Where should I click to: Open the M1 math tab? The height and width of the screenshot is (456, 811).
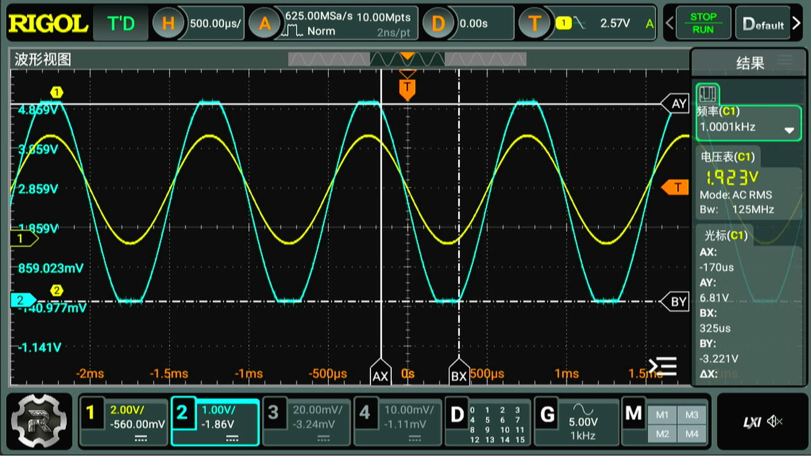coord(662,415)
